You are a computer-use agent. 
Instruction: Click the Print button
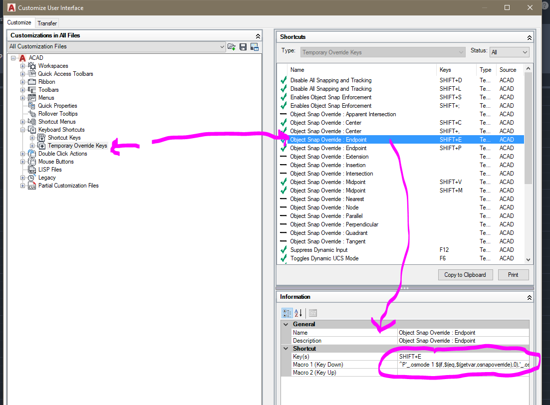pyautogui.click(x=513, y=274)
